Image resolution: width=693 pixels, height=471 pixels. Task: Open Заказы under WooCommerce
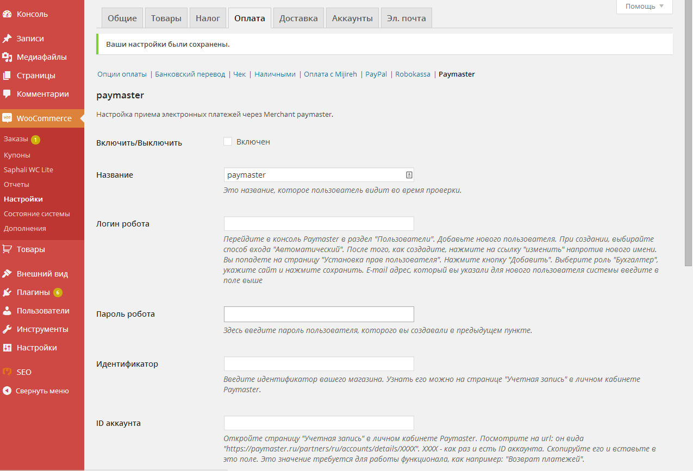click(16, 139)
